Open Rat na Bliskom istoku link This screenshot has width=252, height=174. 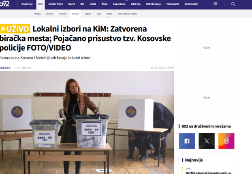click(128, 14)
